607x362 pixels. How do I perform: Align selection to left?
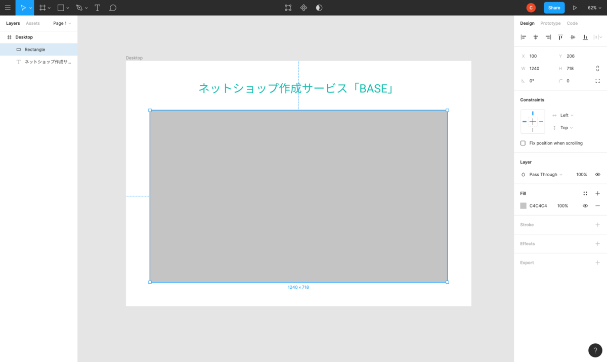(524, 37)
